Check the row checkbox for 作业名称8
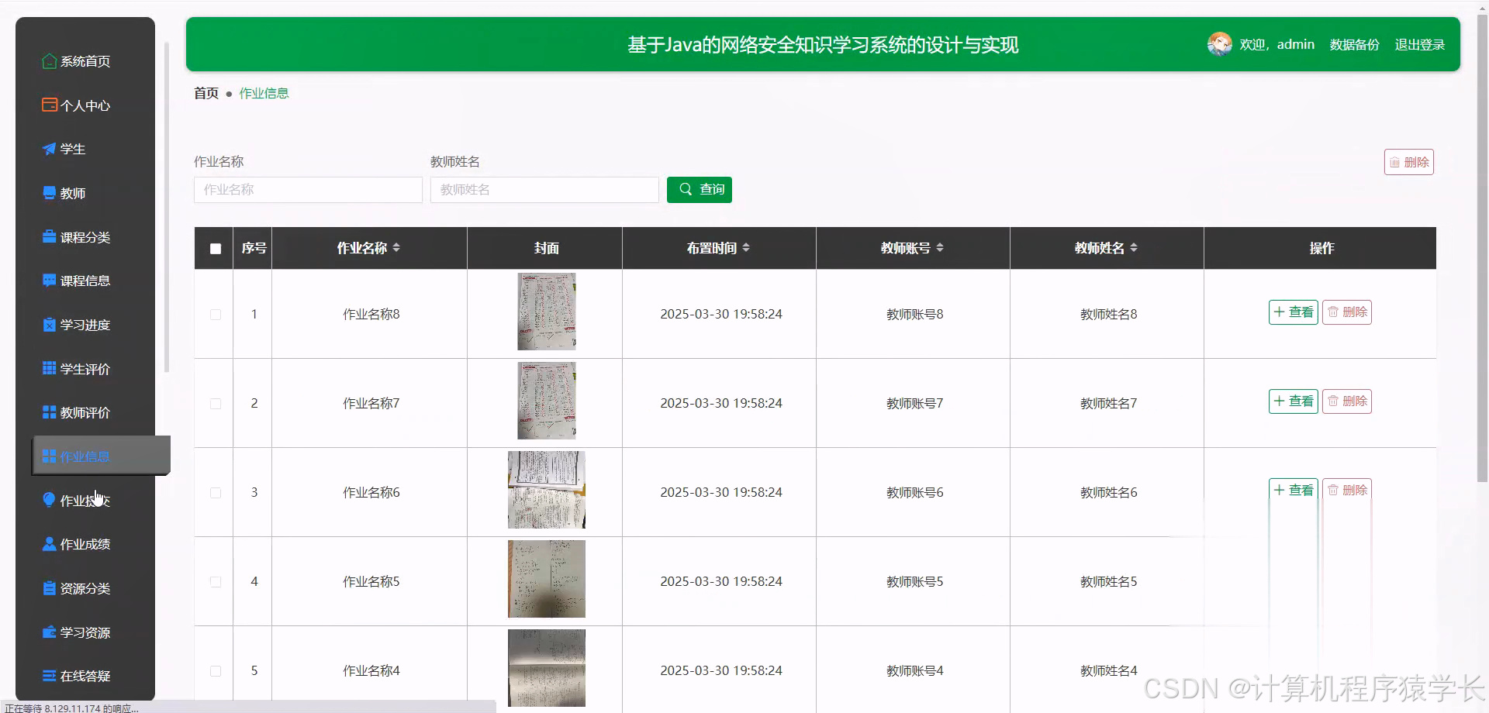 pyautogui.click(x=215, y=315)
